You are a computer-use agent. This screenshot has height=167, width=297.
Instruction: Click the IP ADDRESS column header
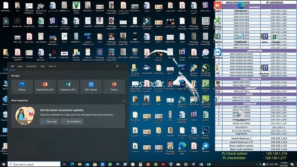[x=275, y=2]
